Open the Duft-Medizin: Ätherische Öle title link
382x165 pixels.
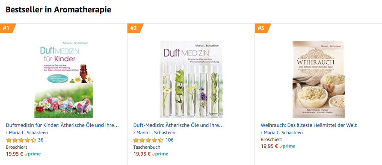pos(178,125)
